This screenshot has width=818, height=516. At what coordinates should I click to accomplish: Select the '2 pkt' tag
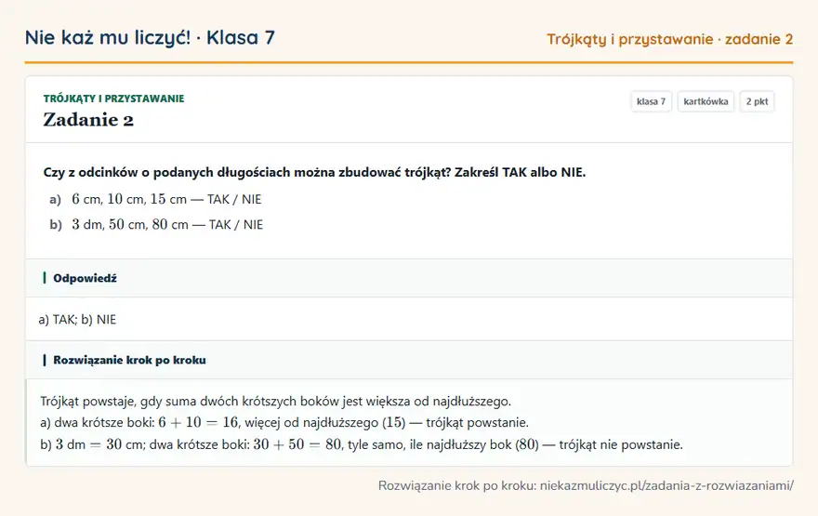coord(757,101)
